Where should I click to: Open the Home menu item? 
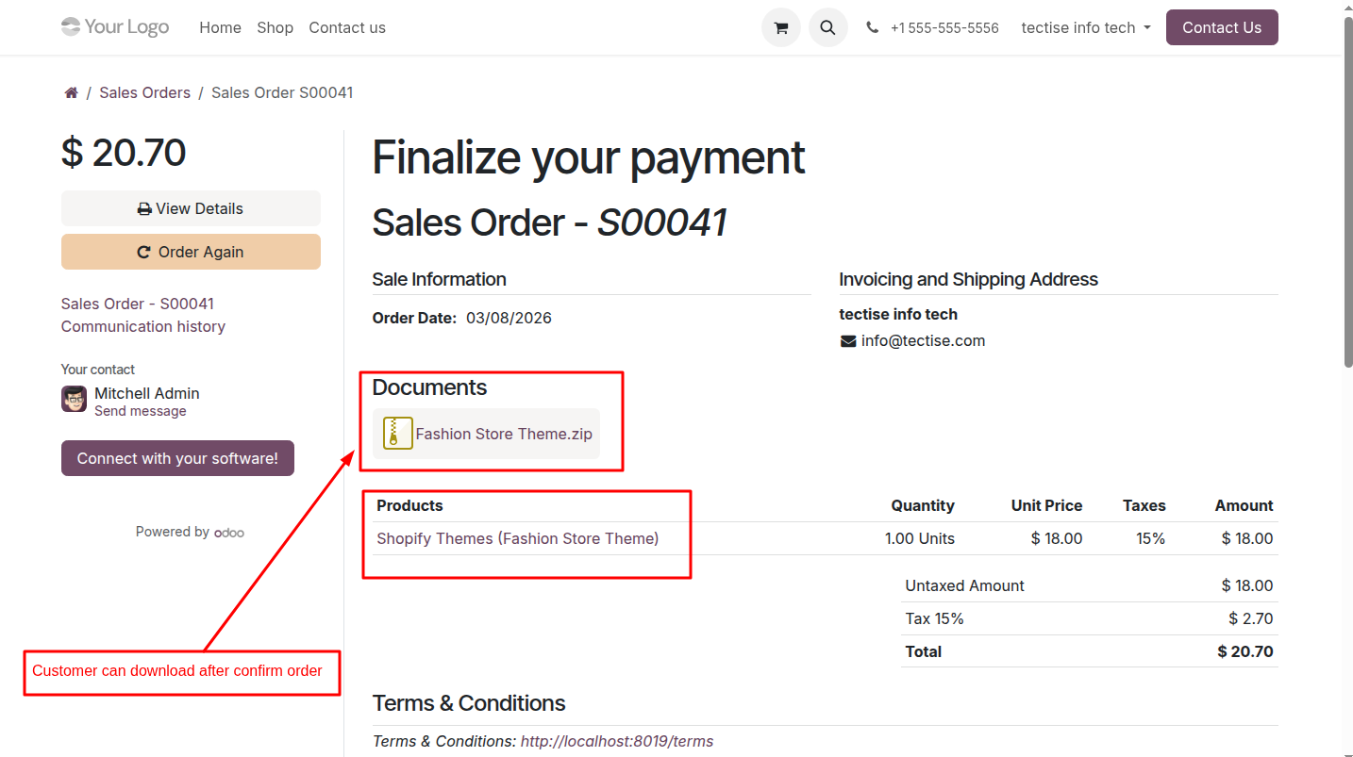pyautogui.click(x=220, y=28)
